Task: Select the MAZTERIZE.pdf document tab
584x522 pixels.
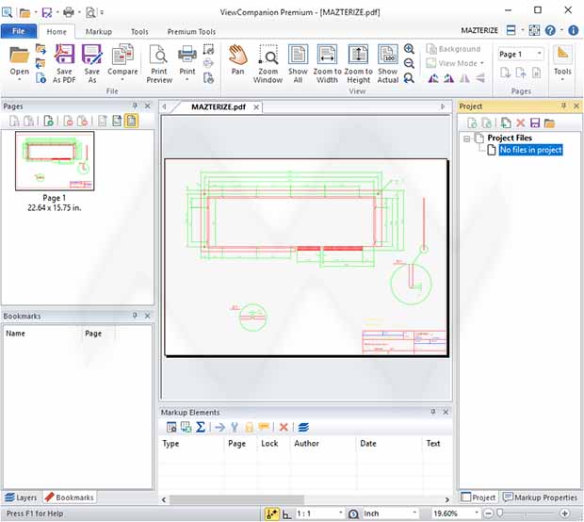Action: 219,106
